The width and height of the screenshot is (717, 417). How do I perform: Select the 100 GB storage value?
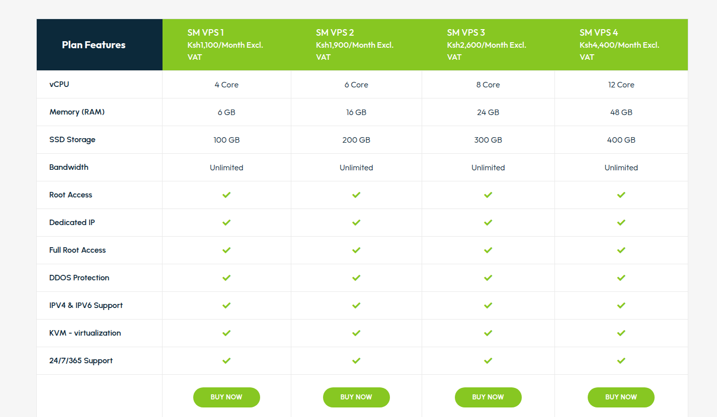click(x=226, y=140)
